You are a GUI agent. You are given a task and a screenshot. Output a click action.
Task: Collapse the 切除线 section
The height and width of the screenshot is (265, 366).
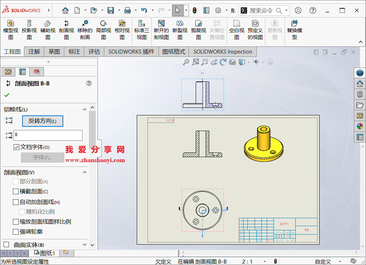85,109
